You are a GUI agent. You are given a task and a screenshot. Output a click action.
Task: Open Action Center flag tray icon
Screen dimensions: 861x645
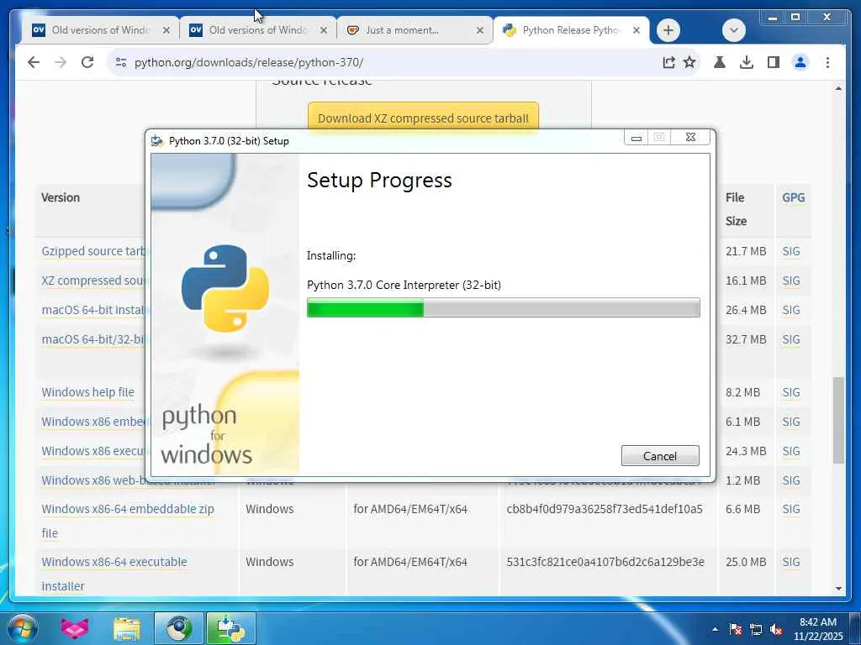735,629
